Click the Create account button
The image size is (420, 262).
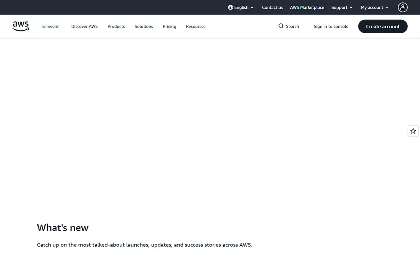click(x=383, y=26)
